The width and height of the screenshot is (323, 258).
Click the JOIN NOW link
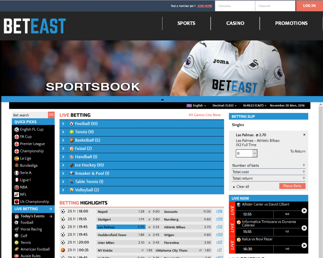coord(204,6)
